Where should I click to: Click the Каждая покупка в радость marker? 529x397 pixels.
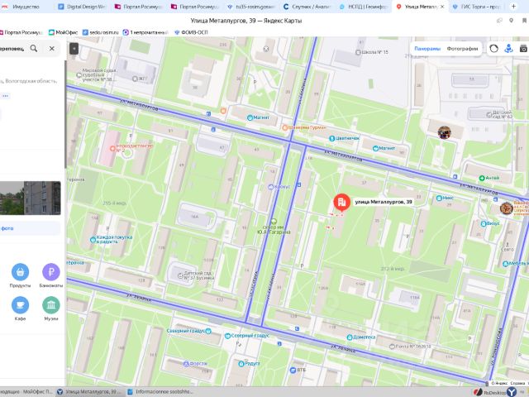[93, 240]
